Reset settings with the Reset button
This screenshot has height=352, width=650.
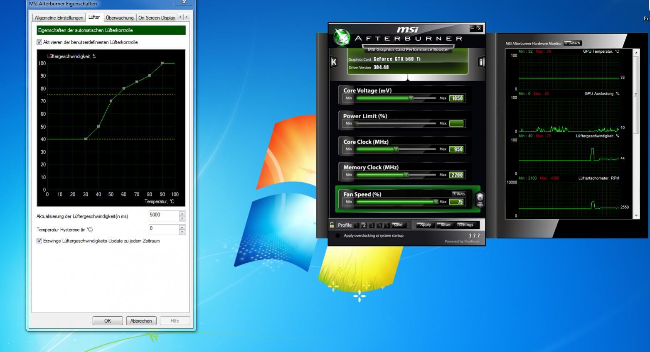pyautogui.click(x=446, y=225)
